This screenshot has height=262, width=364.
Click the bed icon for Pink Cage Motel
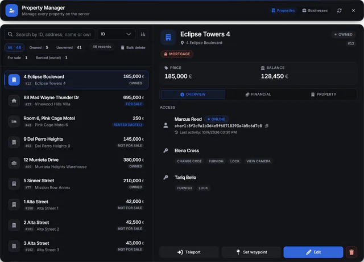coord(14,121)
